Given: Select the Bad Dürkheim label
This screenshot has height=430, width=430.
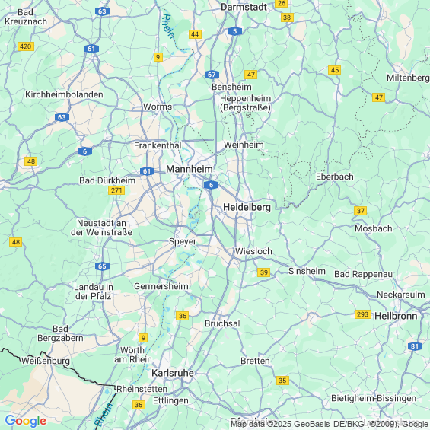Looking at the screenshot, I should tap(107, 180).
